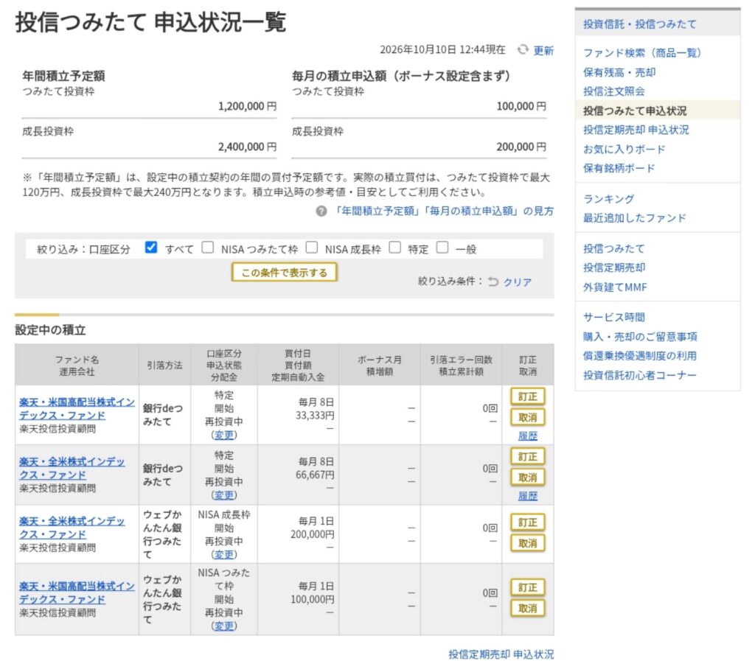755x661 pixels.
Task: Click 訂正 button in 33,333円 row
Action: tap(528, 396)
